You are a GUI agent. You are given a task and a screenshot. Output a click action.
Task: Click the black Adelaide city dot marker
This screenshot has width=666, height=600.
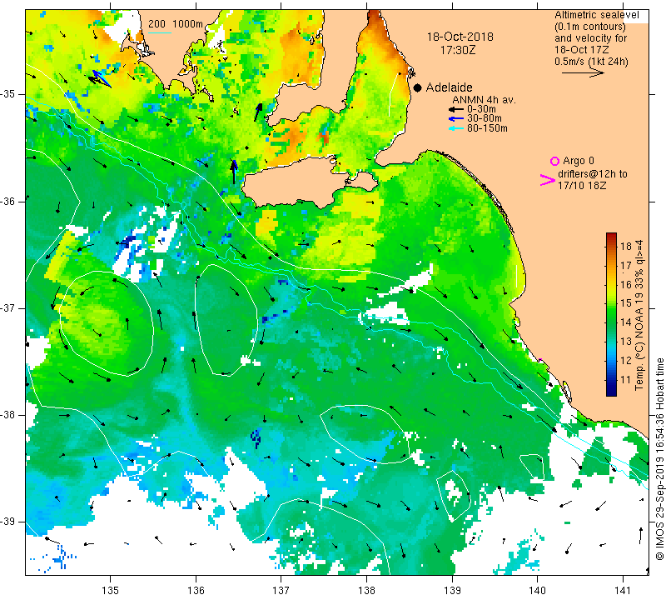(418, 87)
